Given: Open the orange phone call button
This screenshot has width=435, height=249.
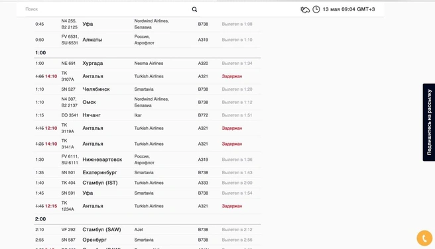Looking at the screenshot, I should (424, 238).
